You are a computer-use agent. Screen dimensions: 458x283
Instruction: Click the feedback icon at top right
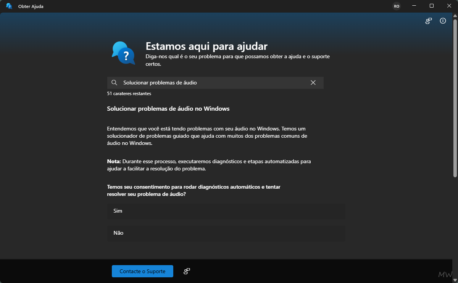[x=429, y=21]
